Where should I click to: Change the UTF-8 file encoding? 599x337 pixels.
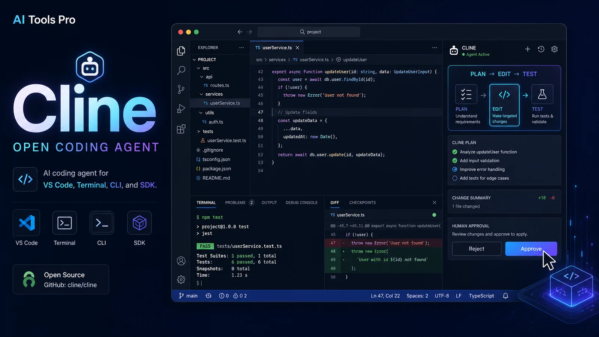click(442, 296)
